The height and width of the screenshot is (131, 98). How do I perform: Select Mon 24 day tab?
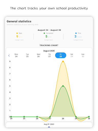coord(16,55)
